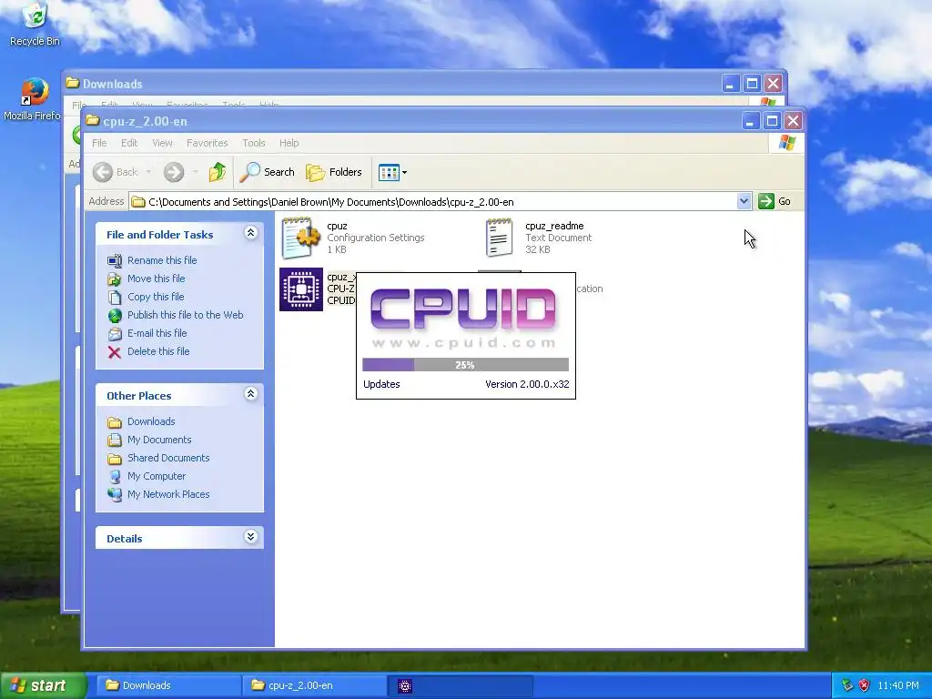932x699 pixels.
Task: Click Publish this file to the Web
Action: [186, 315]
